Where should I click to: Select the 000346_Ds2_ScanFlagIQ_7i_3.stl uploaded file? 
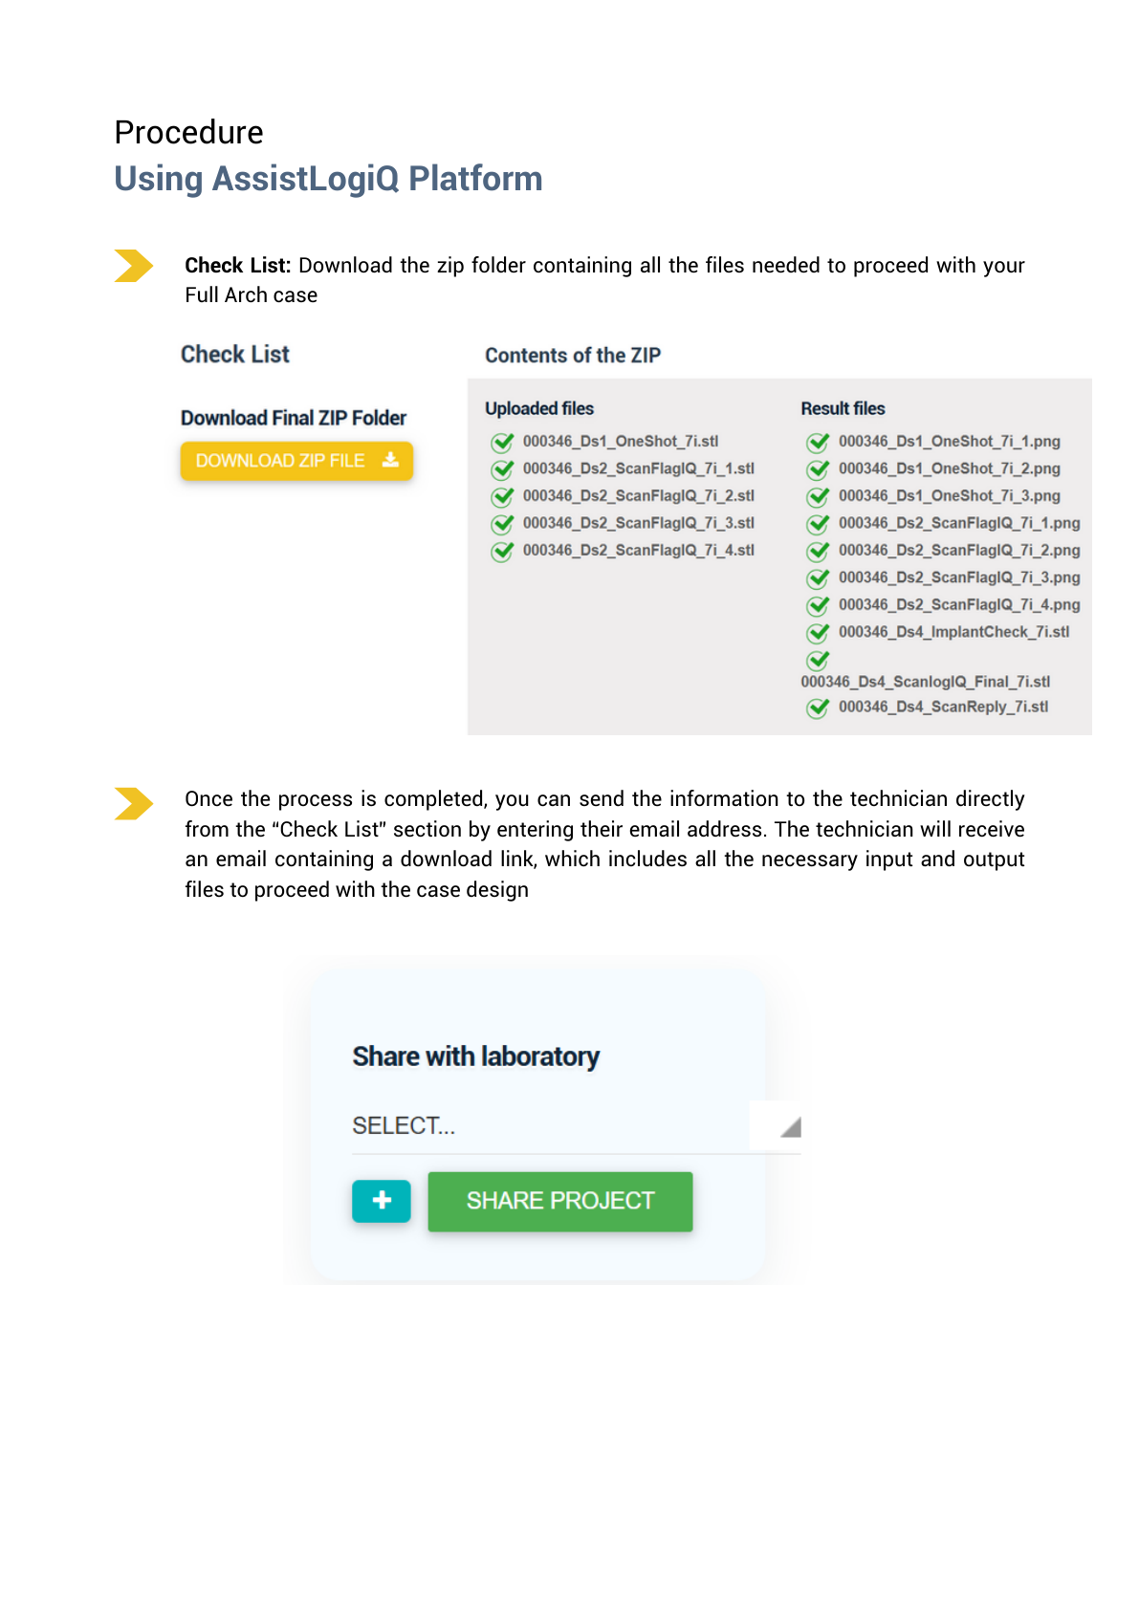(638, 523)
